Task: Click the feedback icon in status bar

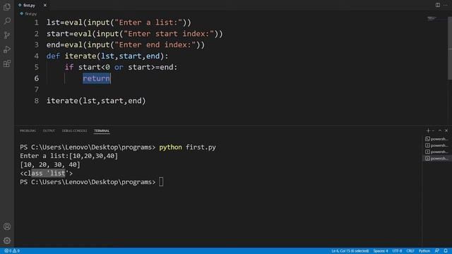Action: point(437,251)
